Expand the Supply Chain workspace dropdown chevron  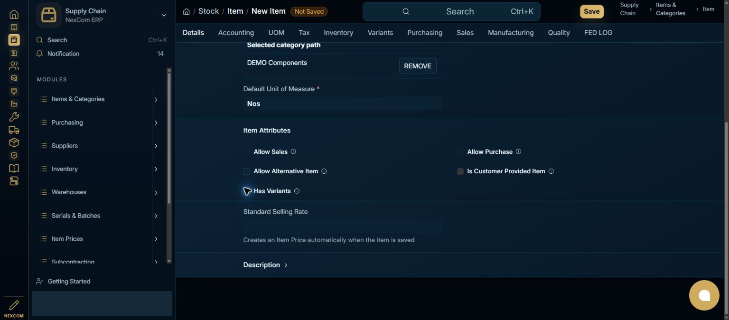(164, 15)
